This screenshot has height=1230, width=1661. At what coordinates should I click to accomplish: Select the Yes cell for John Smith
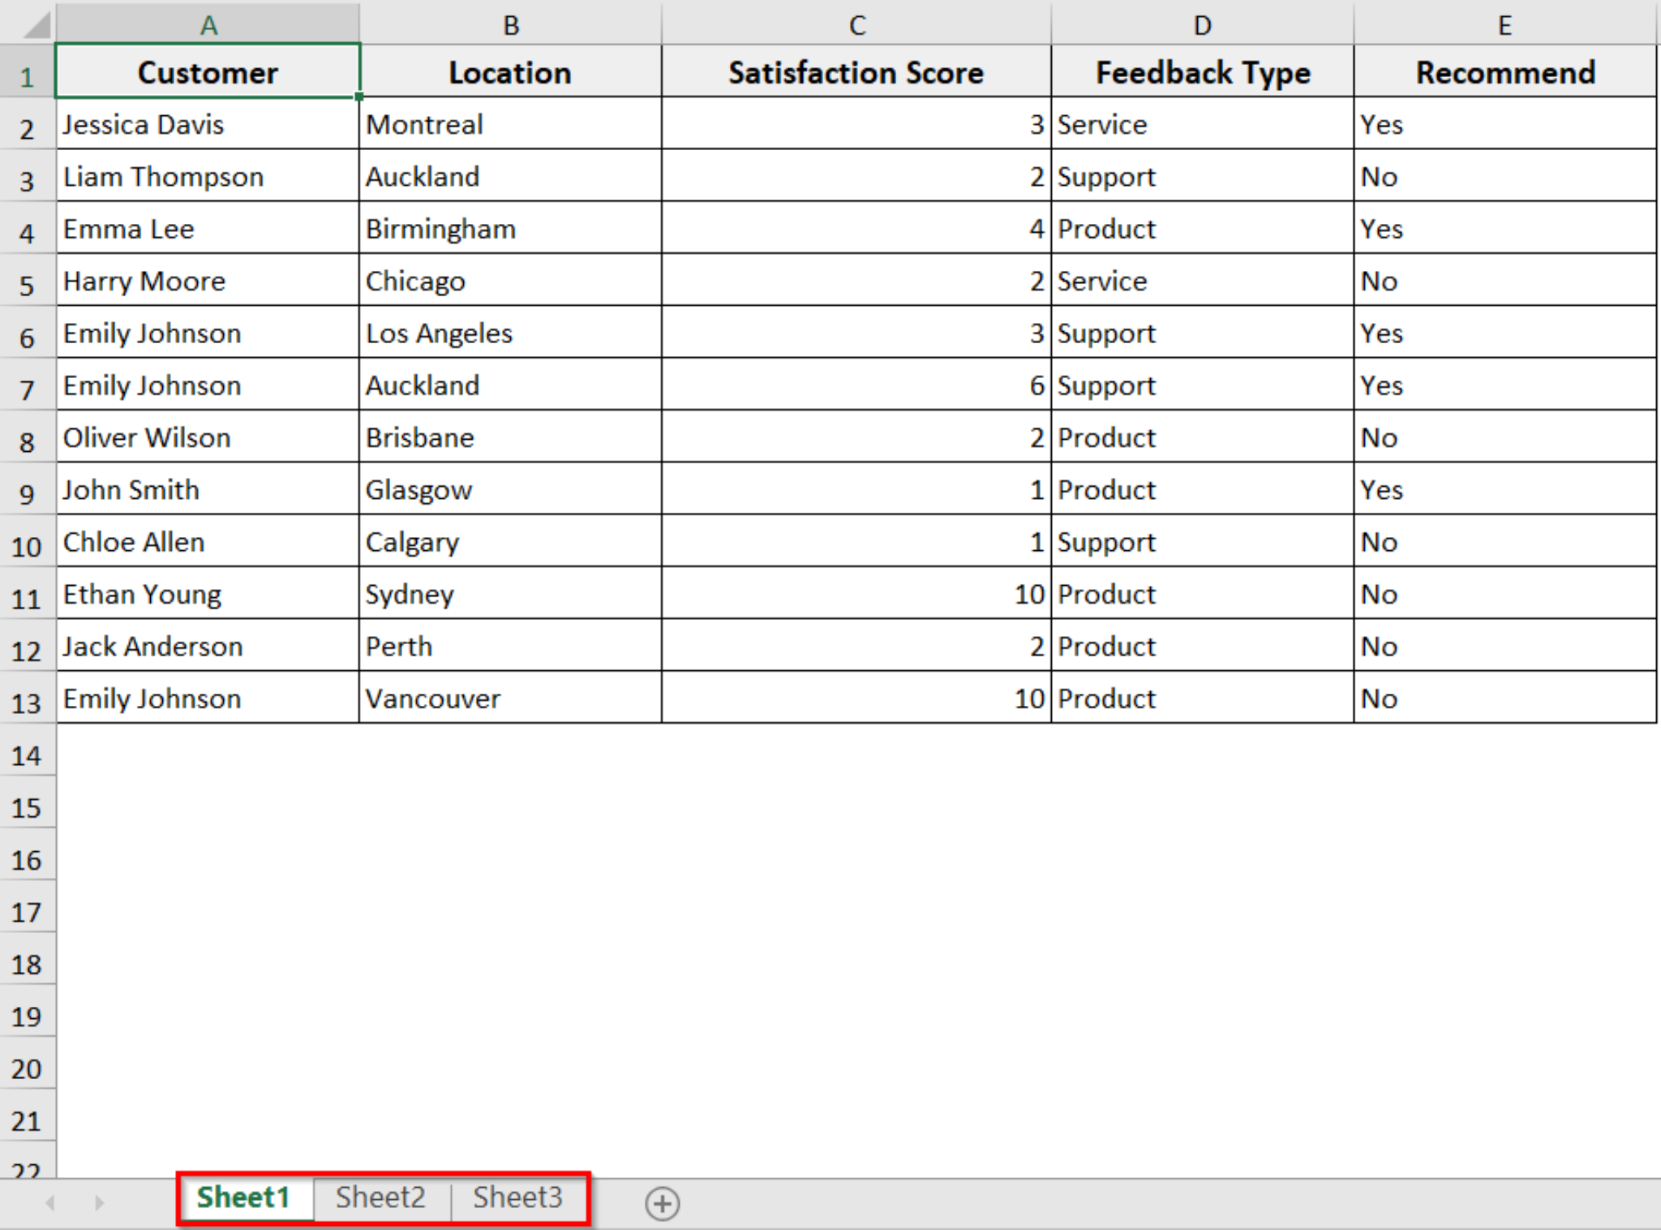pyautogui.click(x=1504, y=490)
